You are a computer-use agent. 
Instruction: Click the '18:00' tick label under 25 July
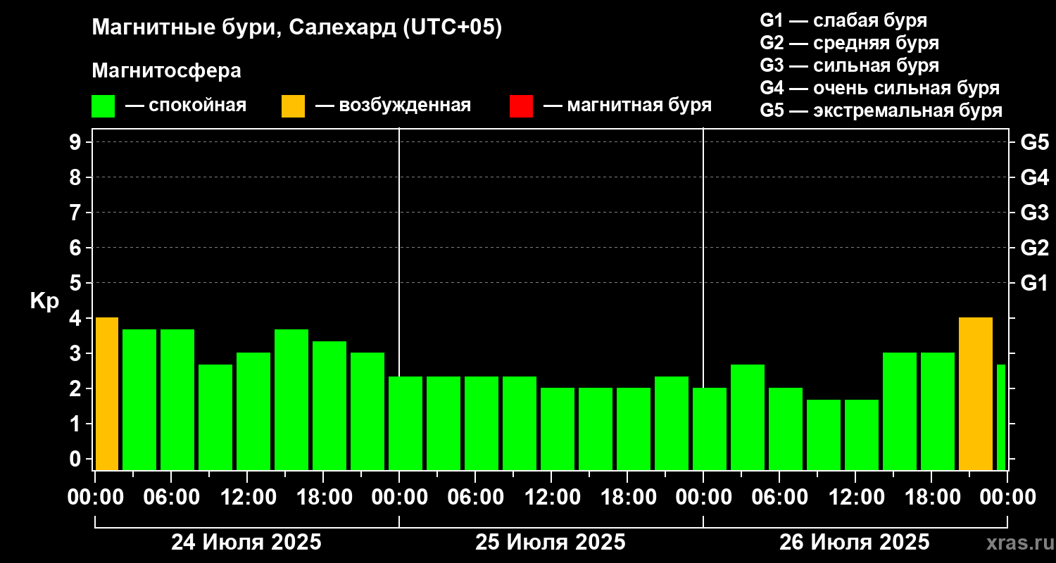point(627,498)
